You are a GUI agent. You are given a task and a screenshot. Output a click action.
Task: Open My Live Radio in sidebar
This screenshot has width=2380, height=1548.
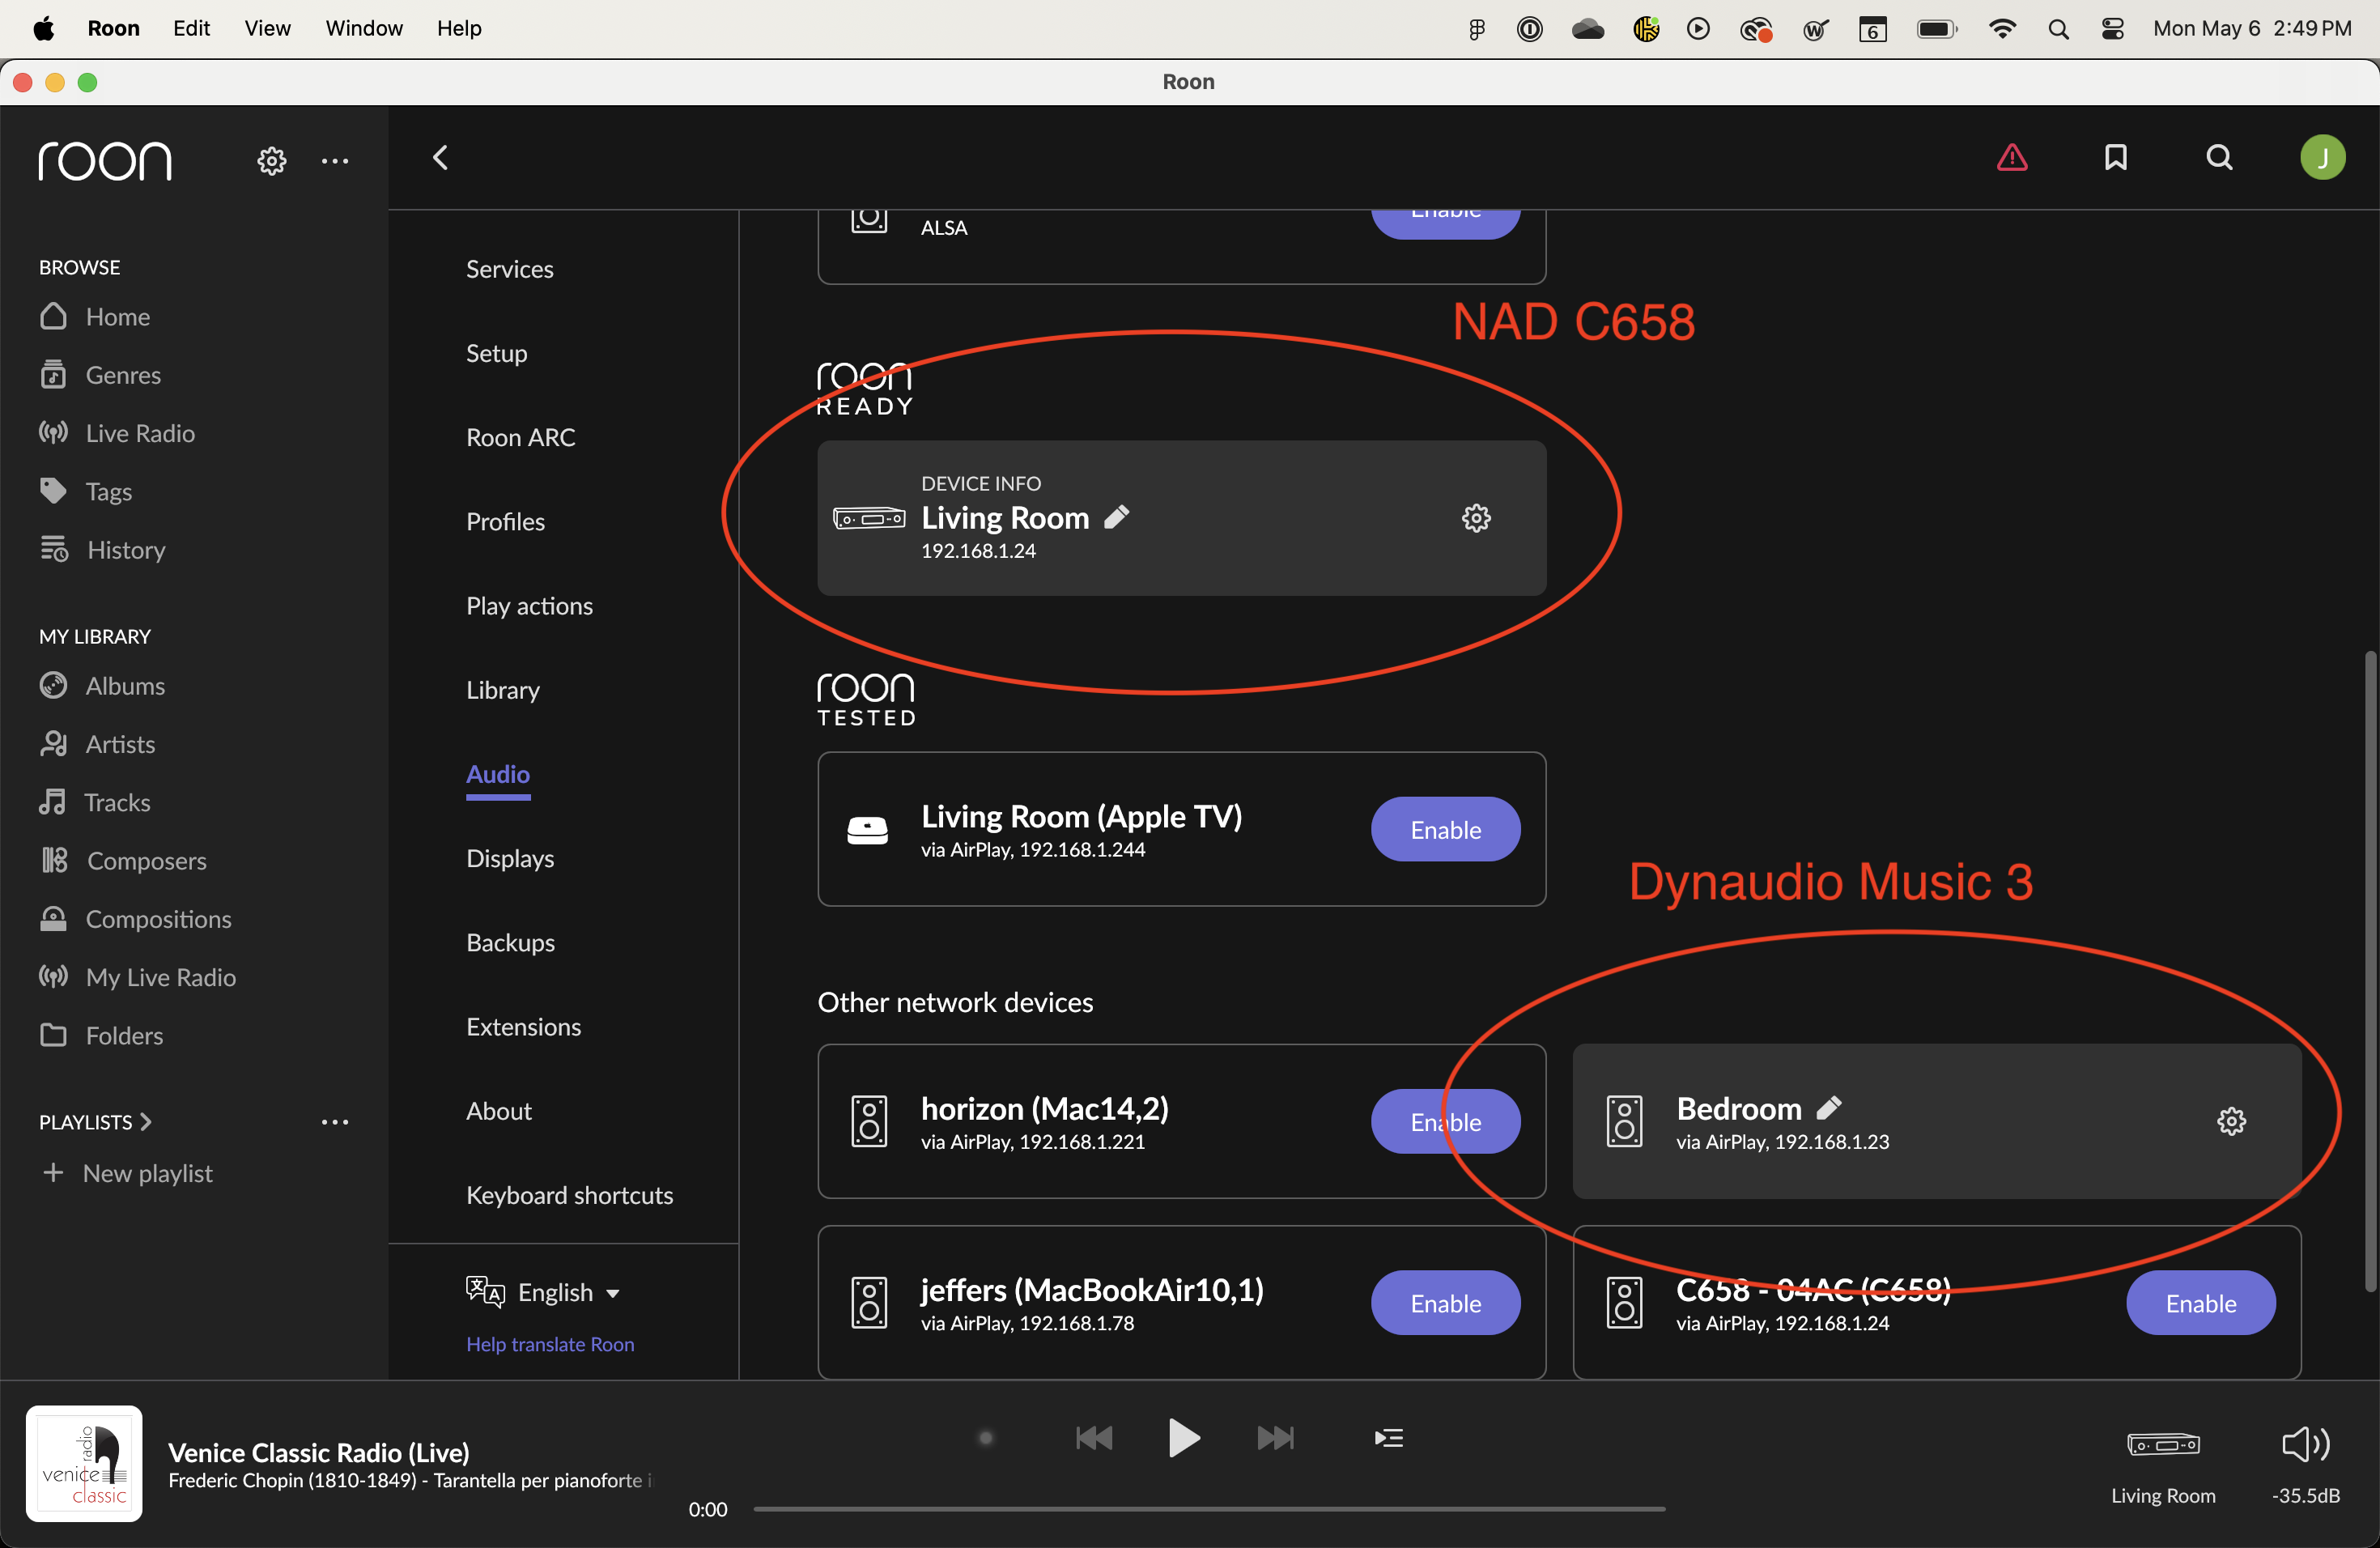(138, 977)
